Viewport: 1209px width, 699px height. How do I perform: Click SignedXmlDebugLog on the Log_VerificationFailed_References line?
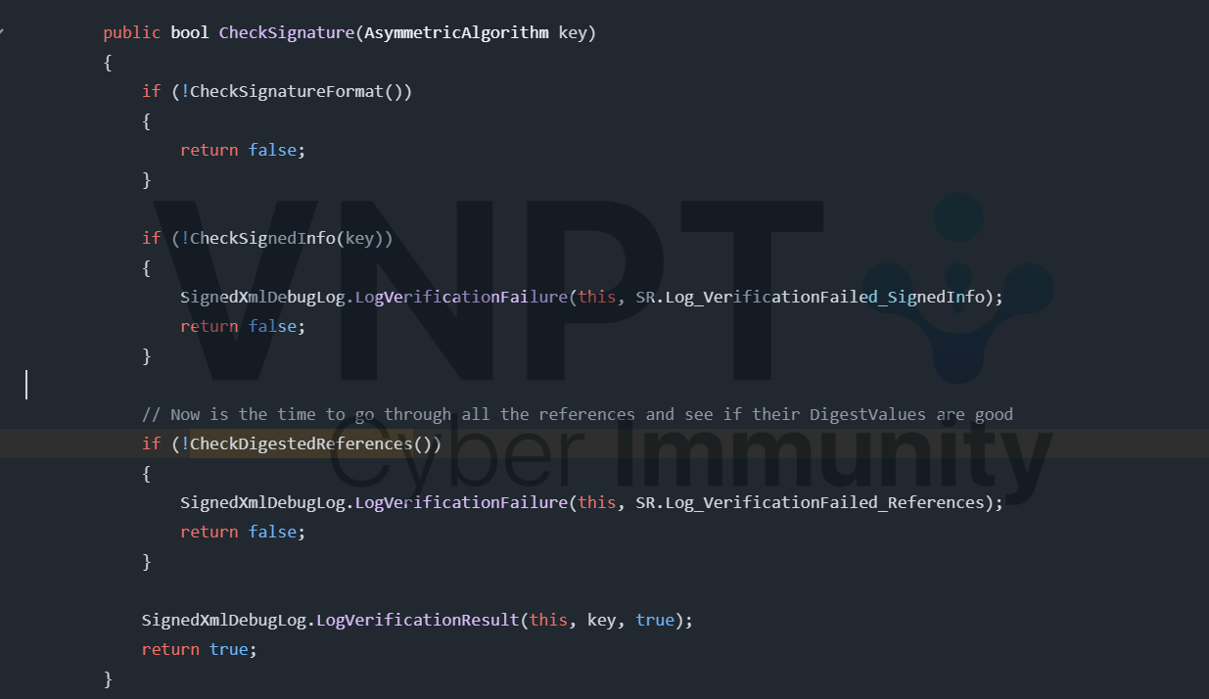pyautogui.click(x=262, y=502)
